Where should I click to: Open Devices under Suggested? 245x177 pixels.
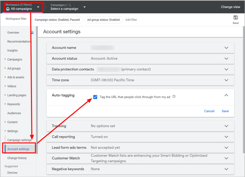[x=12, y=172]
